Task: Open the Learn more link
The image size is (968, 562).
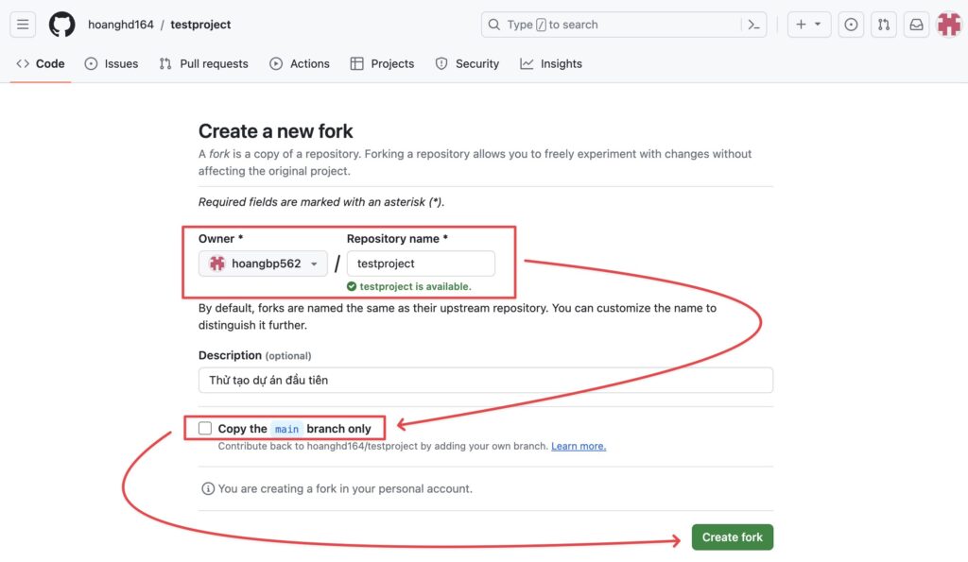Action: [x=579, y=446]
